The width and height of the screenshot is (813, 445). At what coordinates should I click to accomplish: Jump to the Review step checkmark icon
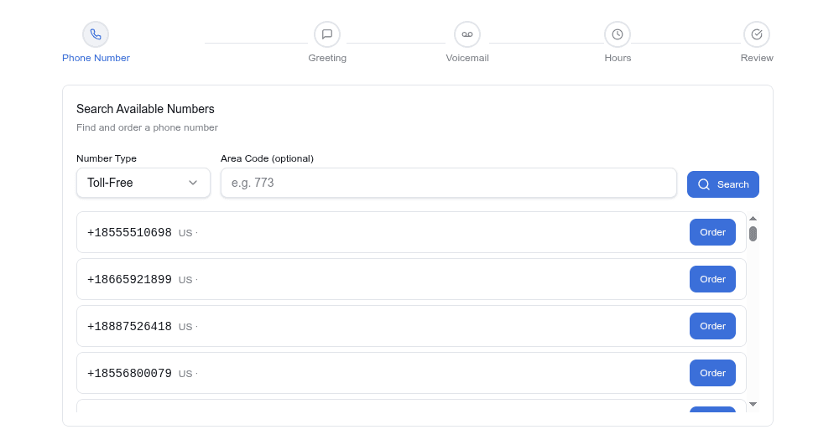pyautogui.click(x=757, y=34)
